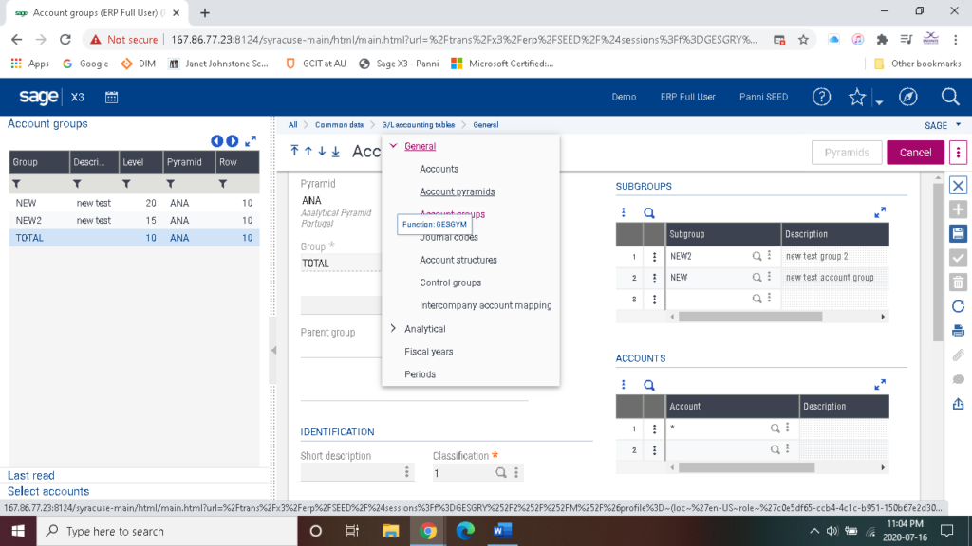Click the Cancel button
Image resolution: width=972 pixels, height=546 pixels.
914,151
